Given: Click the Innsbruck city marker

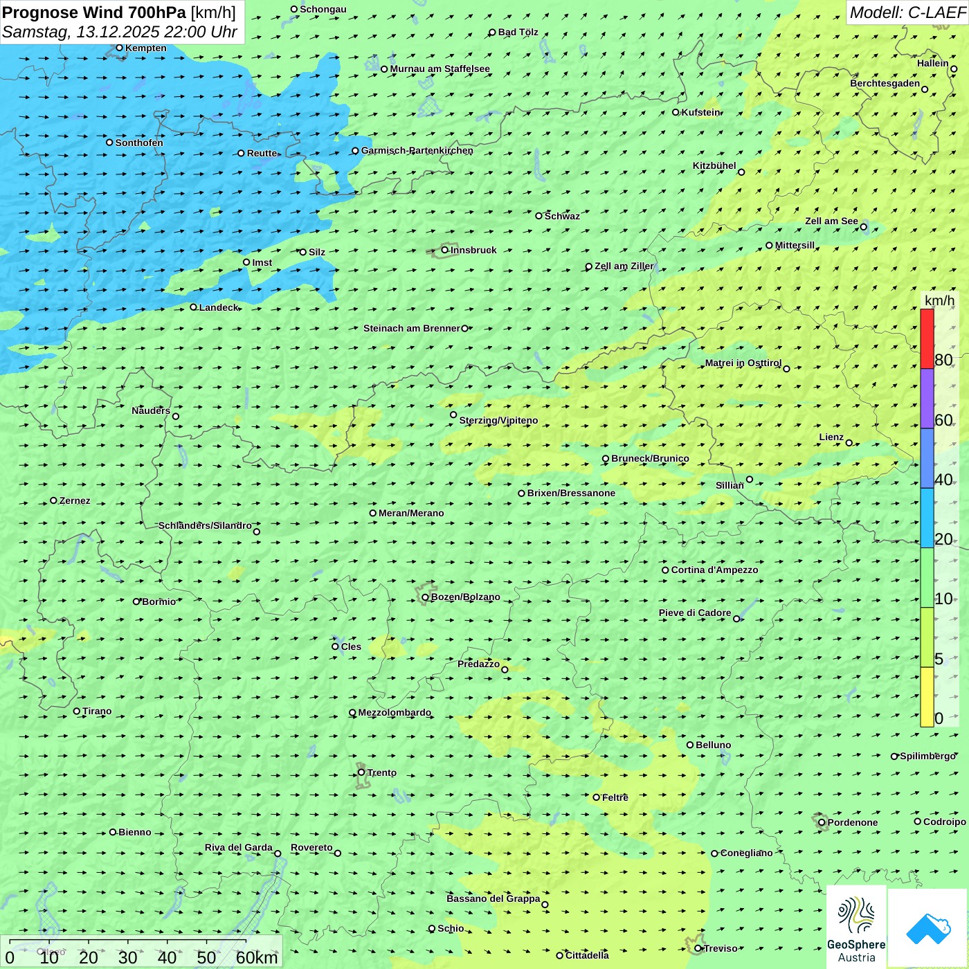Looking at the screenshot, I should 445,250.
